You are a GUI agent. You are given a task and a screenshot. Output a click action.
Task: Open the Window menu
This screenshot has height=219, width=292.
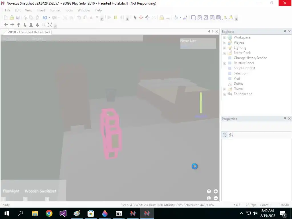(x=84, y=10)
